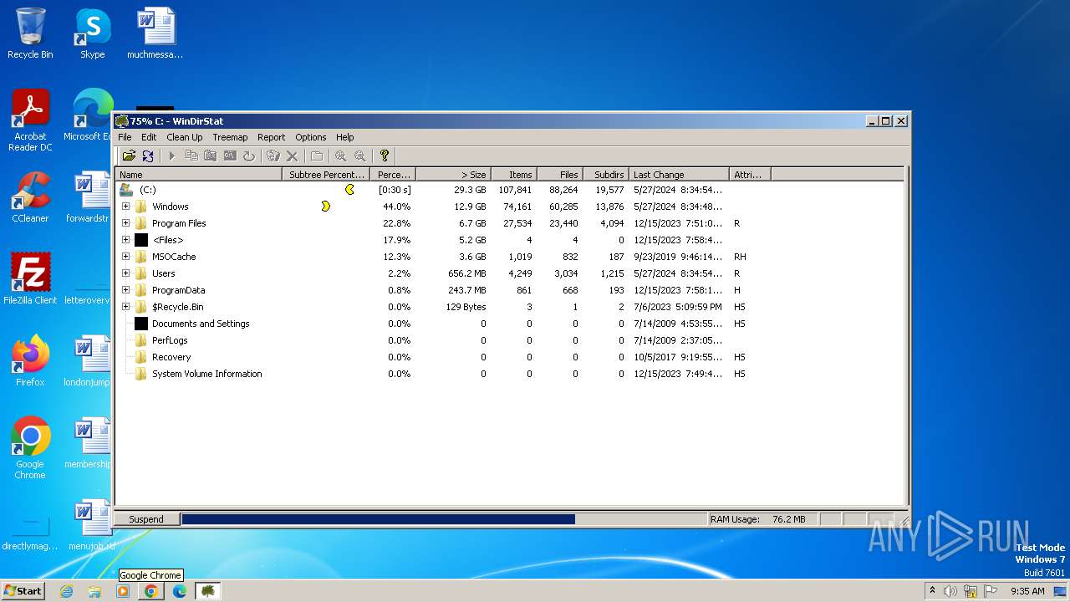
Task: Click the 12.9 GB size cell
Action: [x=470, y=207]
